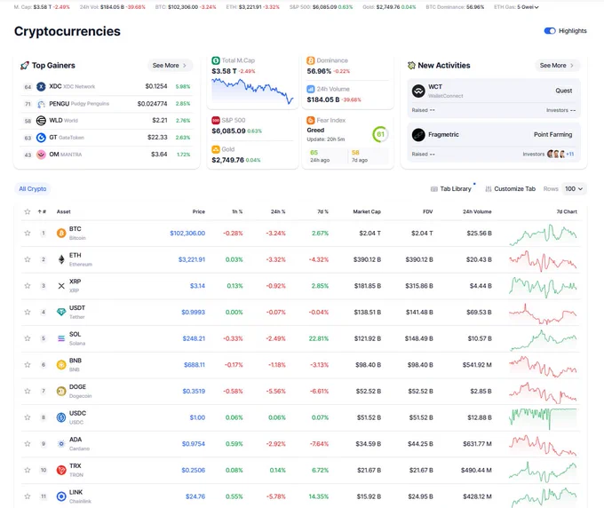Click the S&P 500 icon

pos(216,120)
